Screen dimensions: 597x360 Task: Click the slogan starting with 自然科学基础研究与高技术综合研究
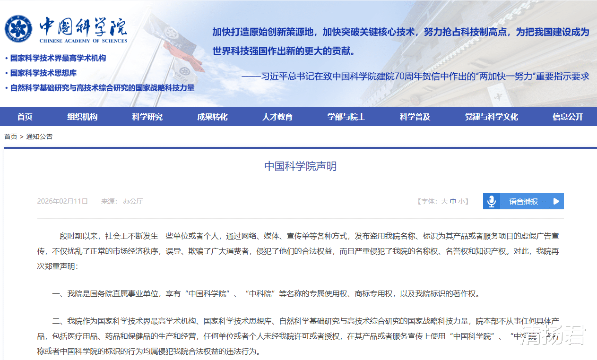(x=102, y=88)
